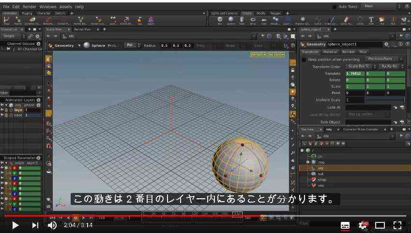
Task: Click the Translate X field 1.76012
Action: [355, 74]
